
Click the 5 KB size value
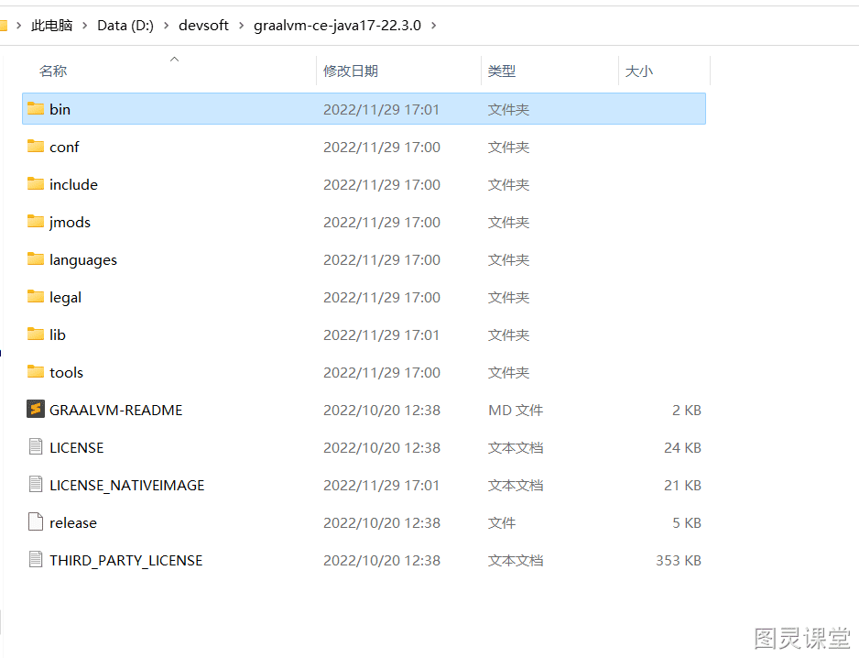click(x=687, y=522)
